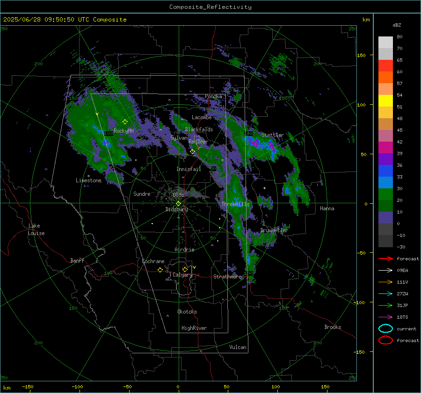Click the Calgary city label

182,275
